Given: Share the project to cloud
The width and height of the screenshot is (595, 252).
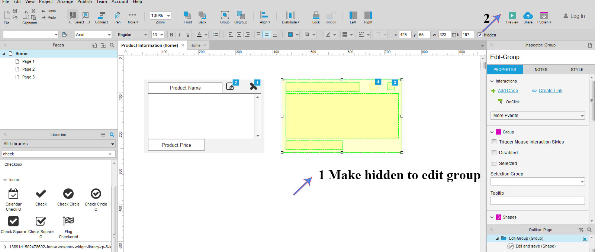Looking at the screenshot, I should point(528,17).
